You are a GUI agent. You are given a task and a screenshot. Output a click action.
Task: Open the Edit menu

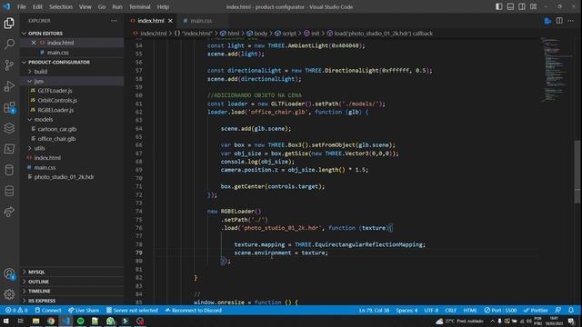pos(37,6)
